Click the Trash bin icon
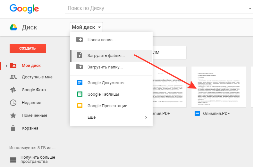 13,128
